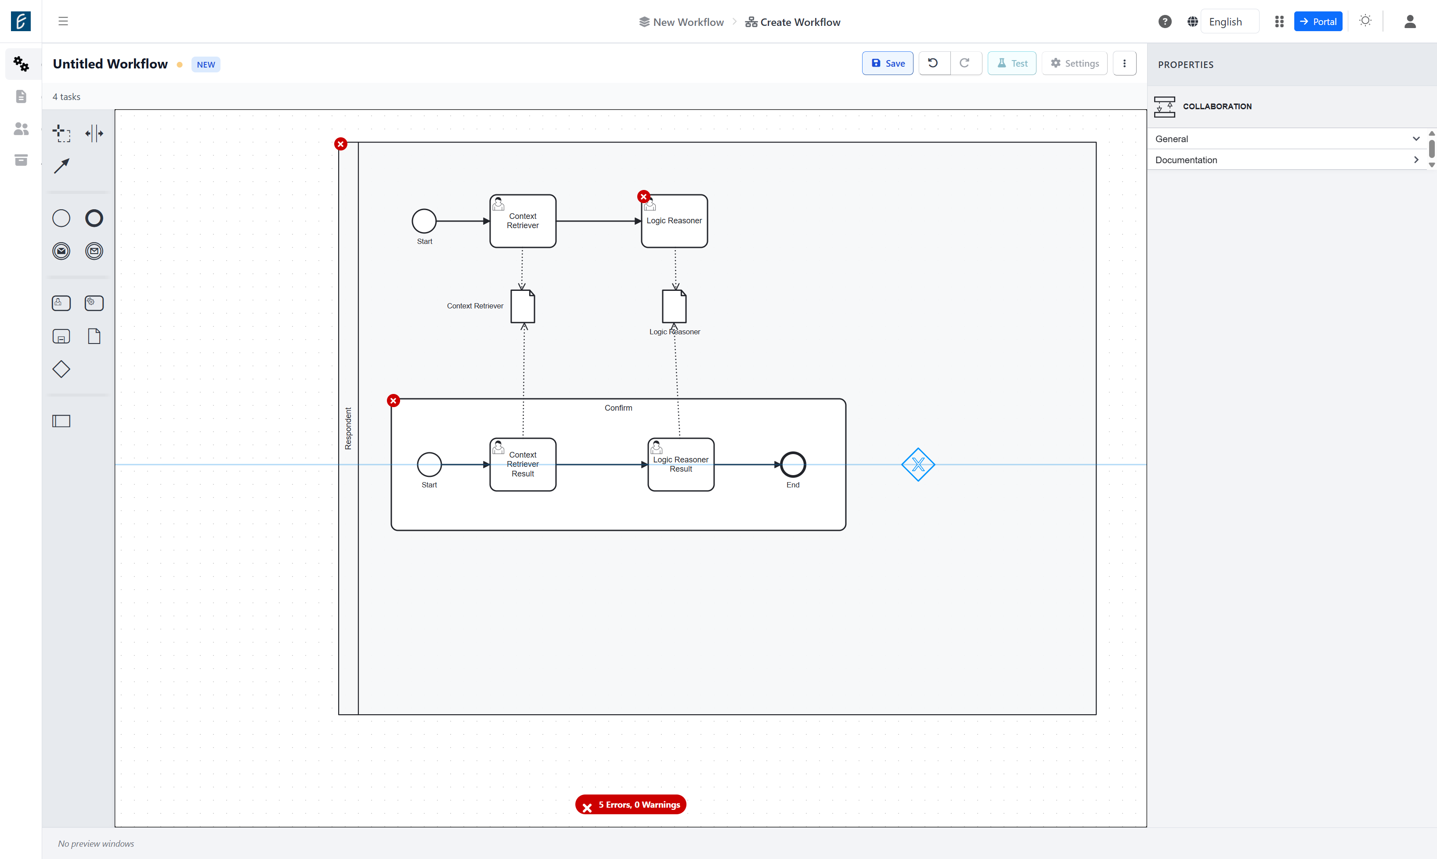Screen dimensions: 1437x859
Task: Pick the service task gear shape in palette
Action: click(x=94, y=303)
